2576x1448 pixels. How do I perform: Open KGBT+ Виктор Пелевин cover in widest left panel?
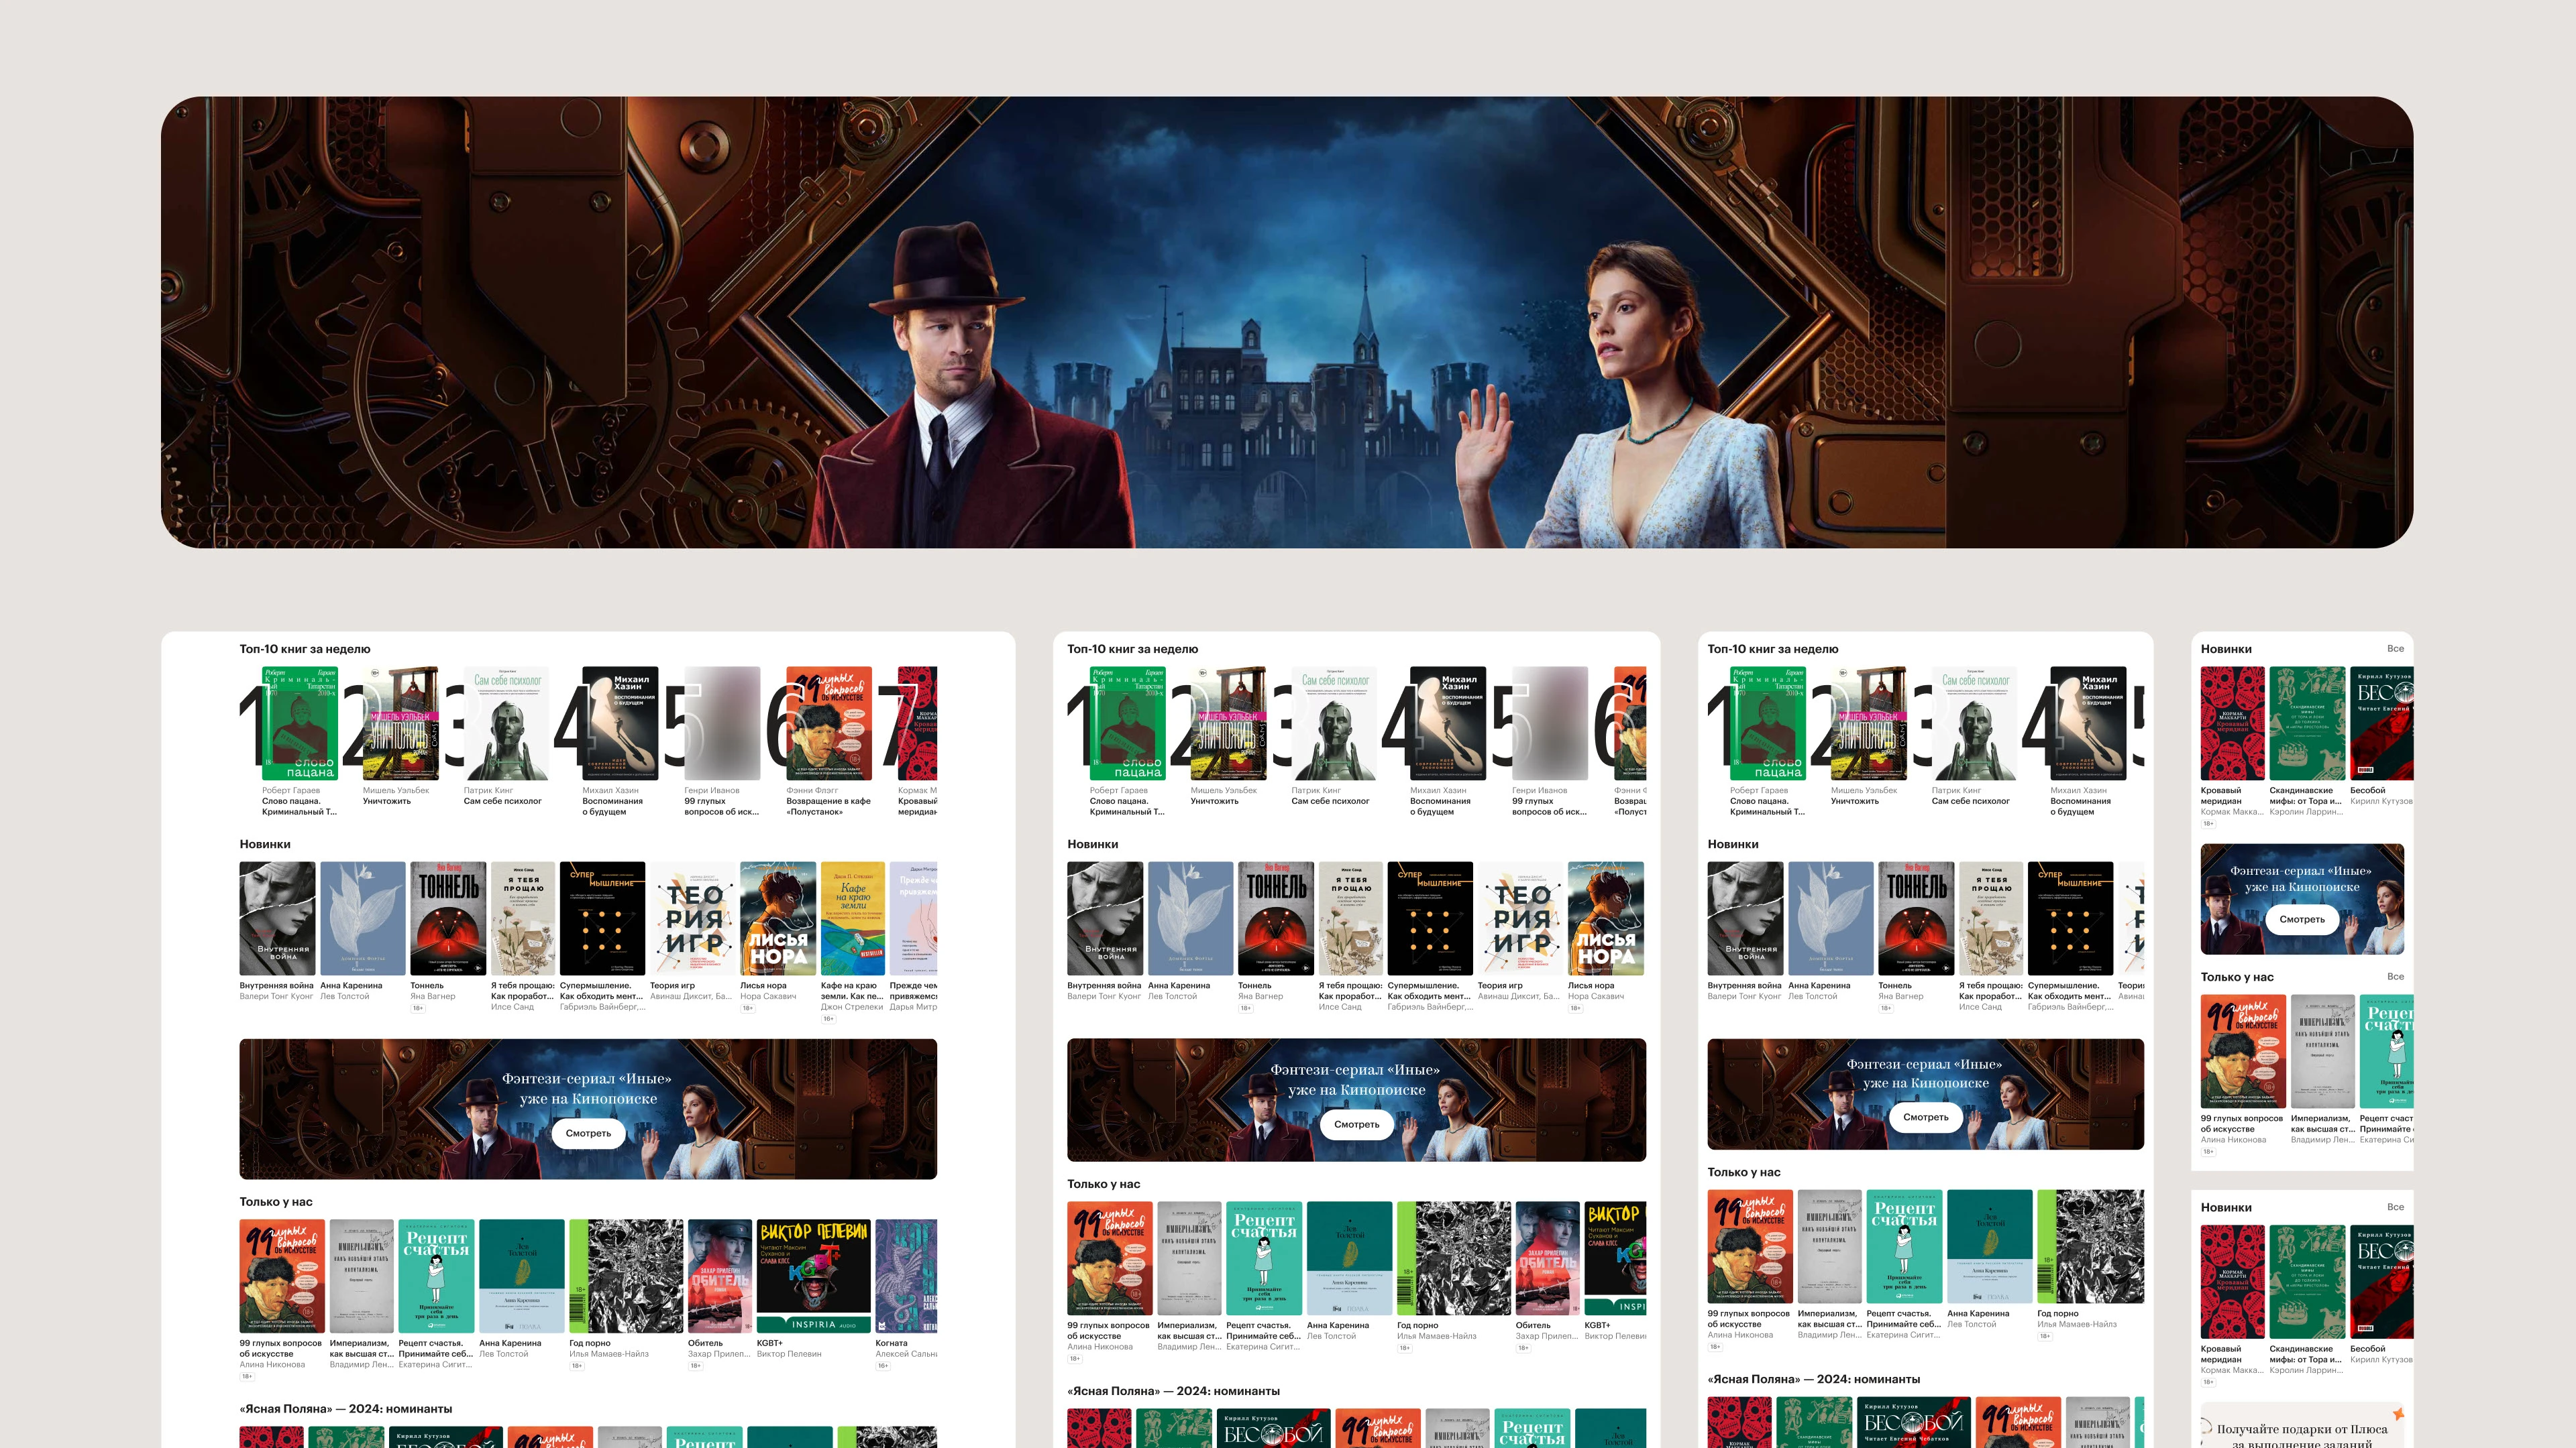814,1276
